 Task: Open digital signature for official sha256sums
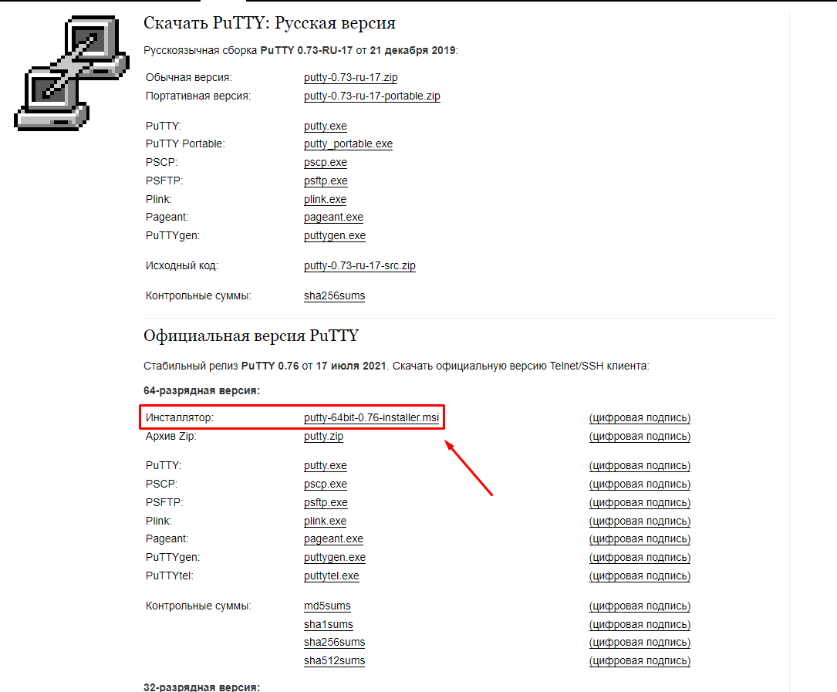(640, 643)
